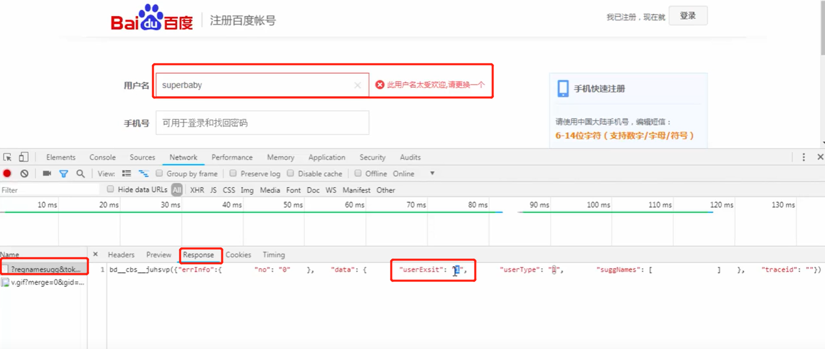Clear the network log
The image size is (825, 349).
(x=24, y=173)
